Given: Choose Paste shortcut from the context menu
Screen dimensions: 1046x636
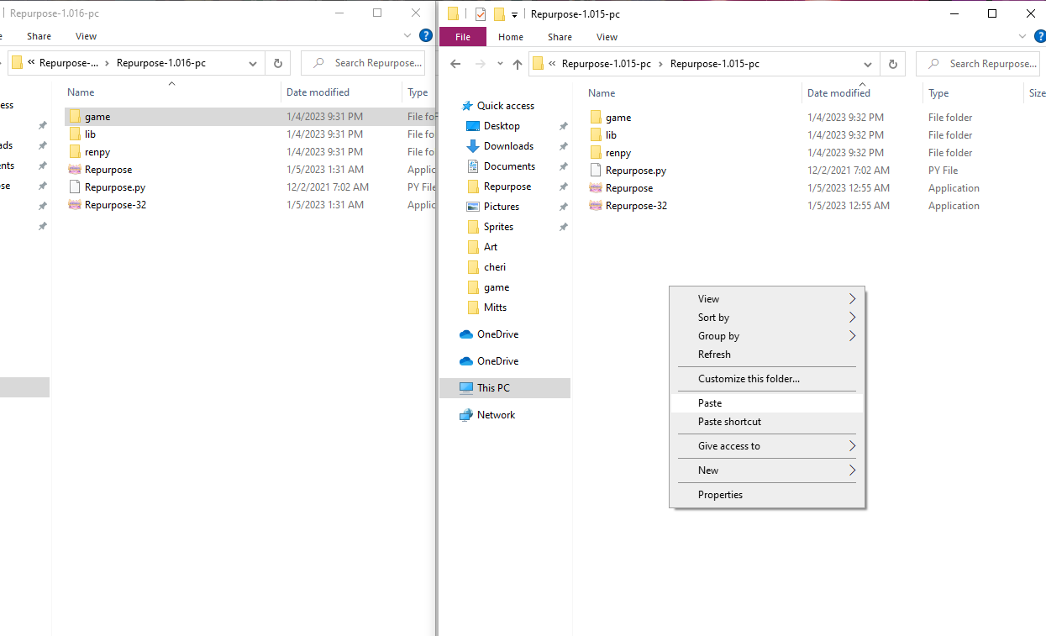Looking at the screenshot, I should 767,422.
